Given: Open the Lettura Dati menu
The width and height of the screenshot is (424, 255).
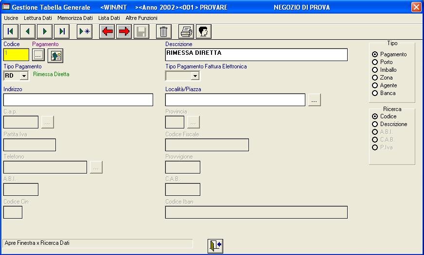Looking at the screenshot, I should (37, 18).
